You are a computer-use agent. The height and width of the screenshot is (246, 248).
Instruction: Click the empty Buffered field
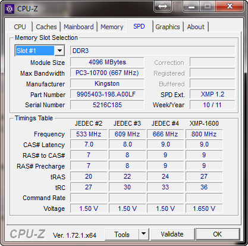[212, 83]
